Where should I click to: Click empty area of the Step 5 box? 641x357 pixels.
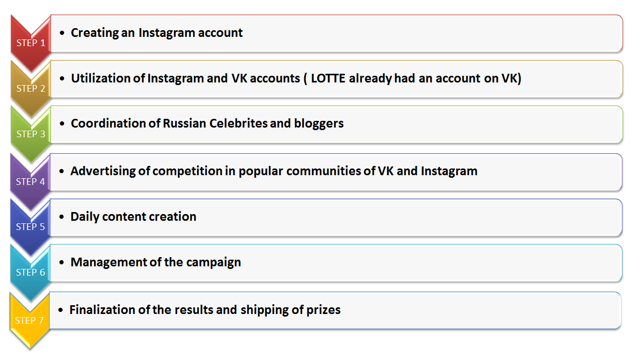click(411, 217)
